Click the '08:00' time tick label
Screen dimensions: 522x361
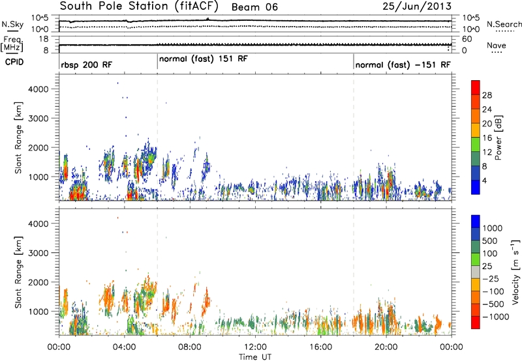pos(190,347)
